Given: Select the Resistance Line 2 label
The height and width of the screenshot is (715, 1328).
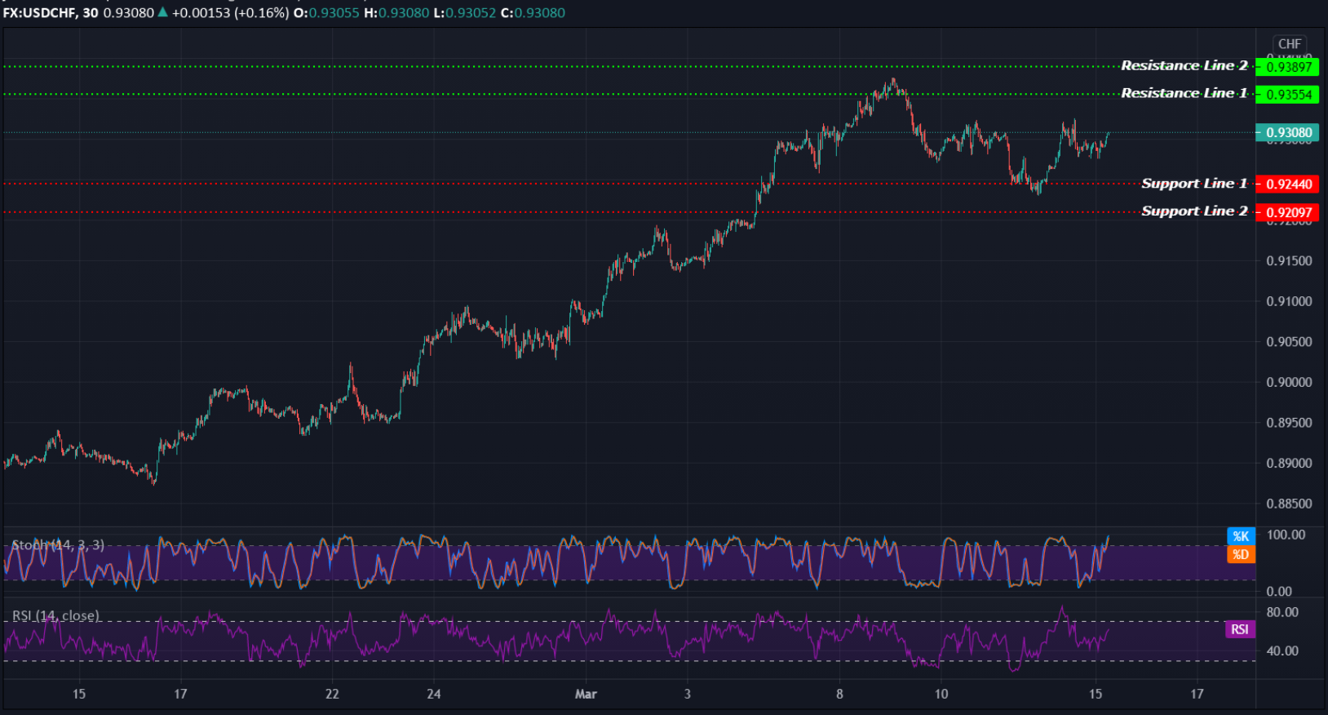Looking at the screenshot, I should [1184, 65].
